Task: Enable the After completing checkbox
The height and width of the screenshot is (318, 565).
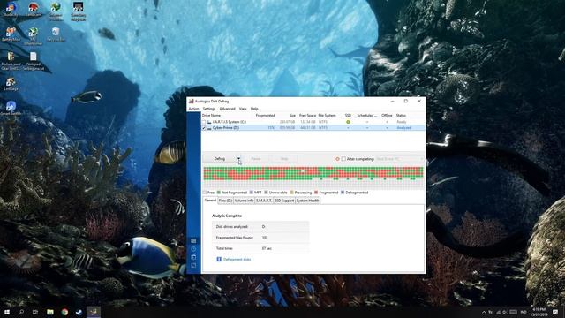Action: pos(343,159)
